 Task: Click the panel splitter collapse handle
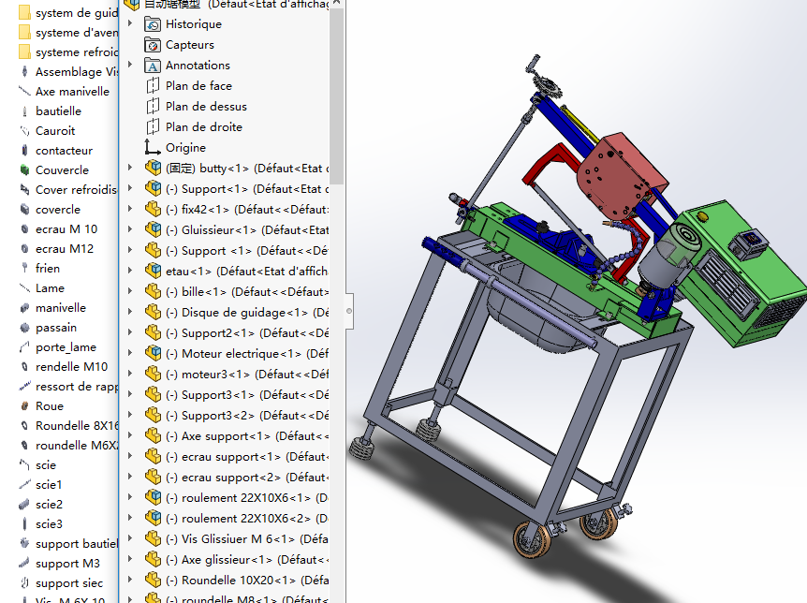349,311
